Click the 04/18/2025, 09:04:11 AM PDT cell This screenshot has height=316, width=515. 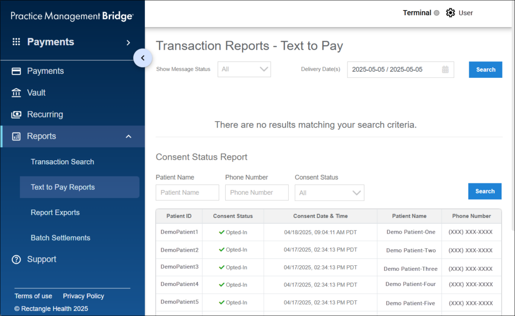(320, 232)
